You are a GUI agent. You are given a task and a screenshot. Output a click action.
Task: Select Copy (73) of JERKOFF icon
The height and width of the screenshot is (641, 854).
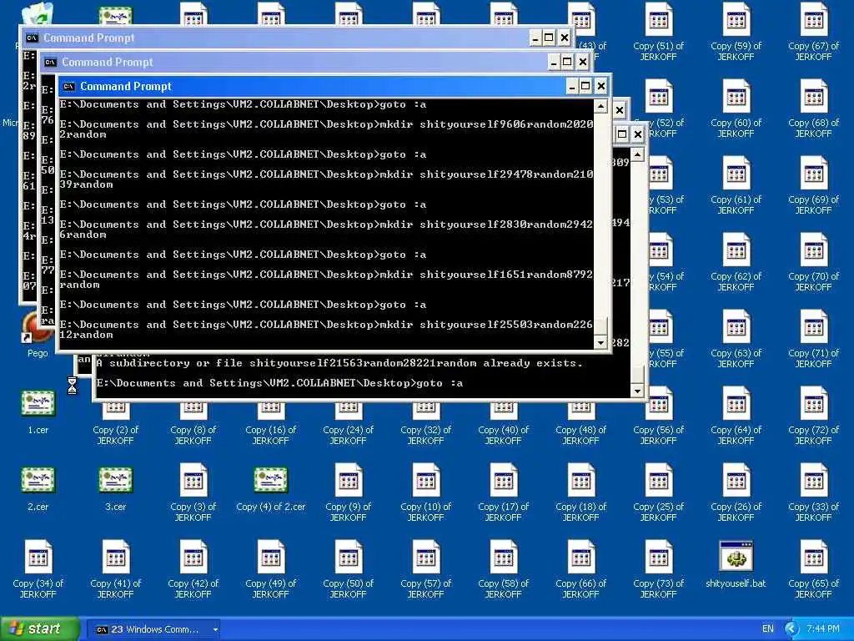coord(659,557)
